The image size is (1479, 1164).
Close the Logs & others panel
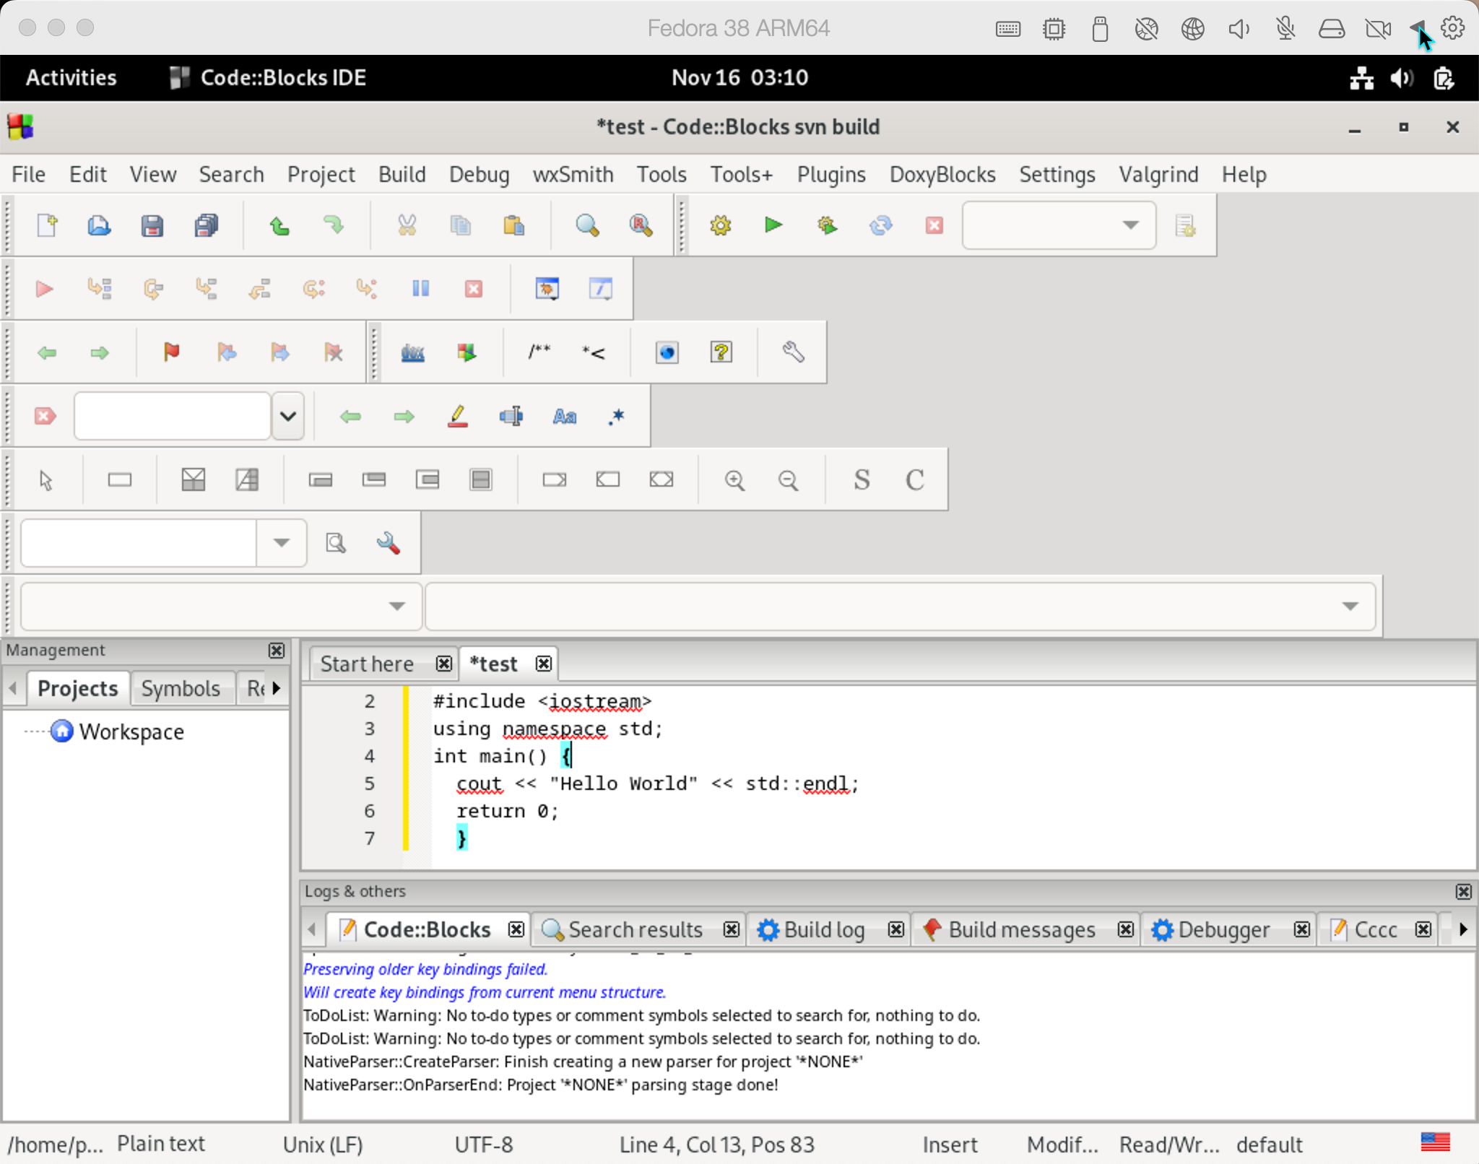tap(1463, 892)
